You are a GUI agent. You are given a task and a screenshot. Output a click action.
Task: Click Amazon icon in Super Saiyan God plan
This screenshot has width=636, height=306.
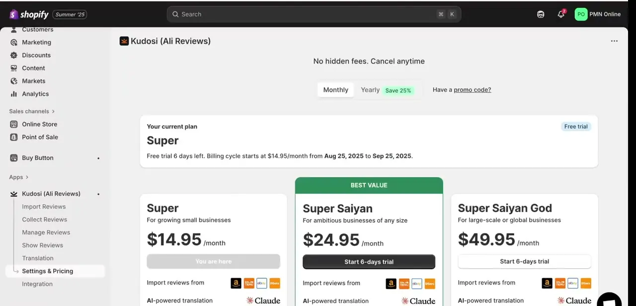(x=547, y=283)
